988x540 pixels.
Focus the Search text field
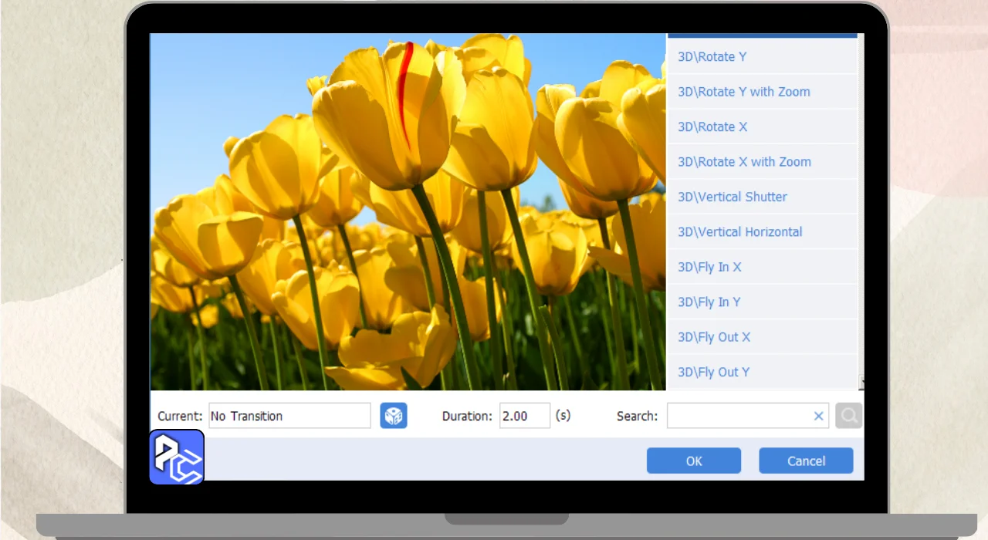pyautogui.click(x=737, y=416)
